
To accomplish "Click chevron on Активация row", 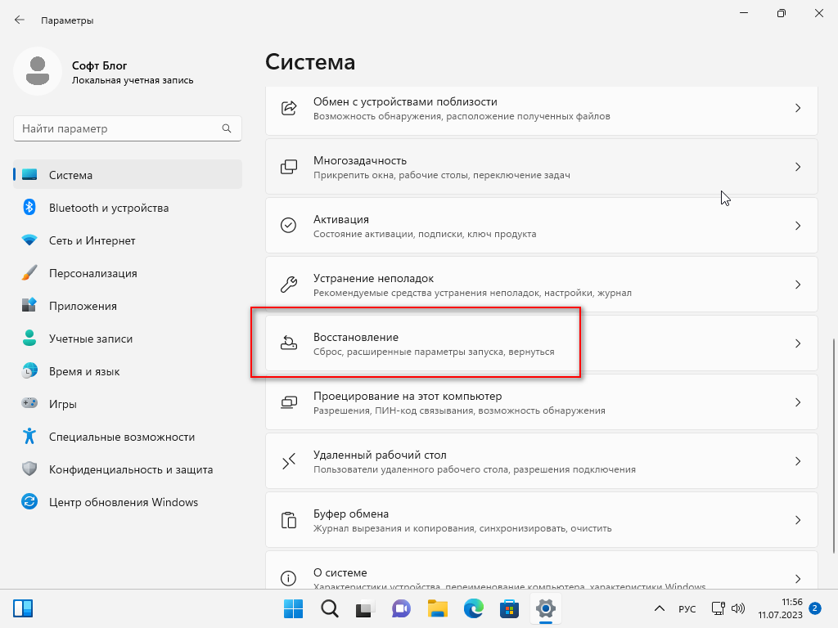I will click(x=797, y=226).
